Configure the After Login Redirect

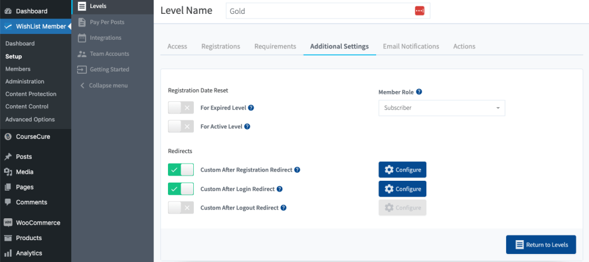402,189
